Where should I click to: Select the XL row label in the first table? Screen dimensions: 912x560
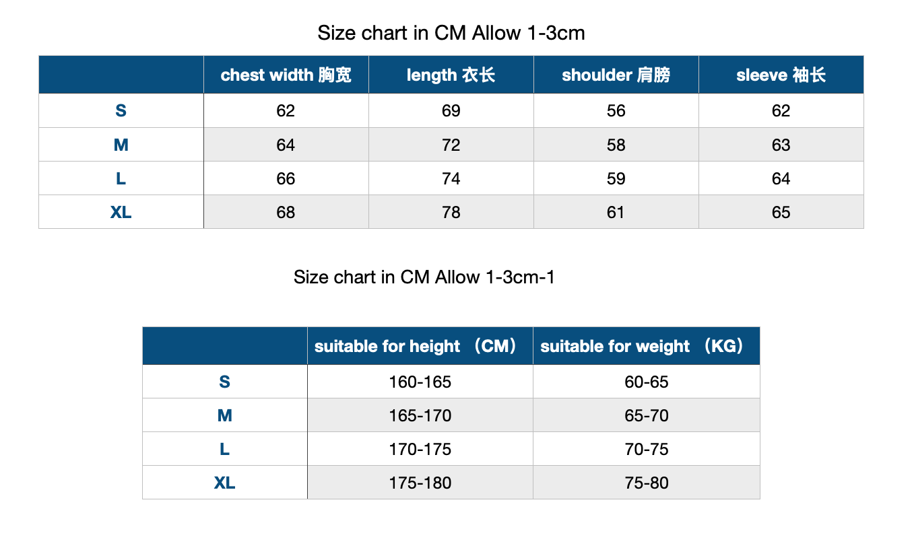[x=121, y=213]
